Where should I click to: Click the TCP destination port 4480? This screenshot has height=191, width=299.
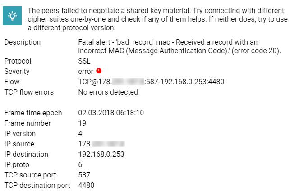[x=86, y=185]
